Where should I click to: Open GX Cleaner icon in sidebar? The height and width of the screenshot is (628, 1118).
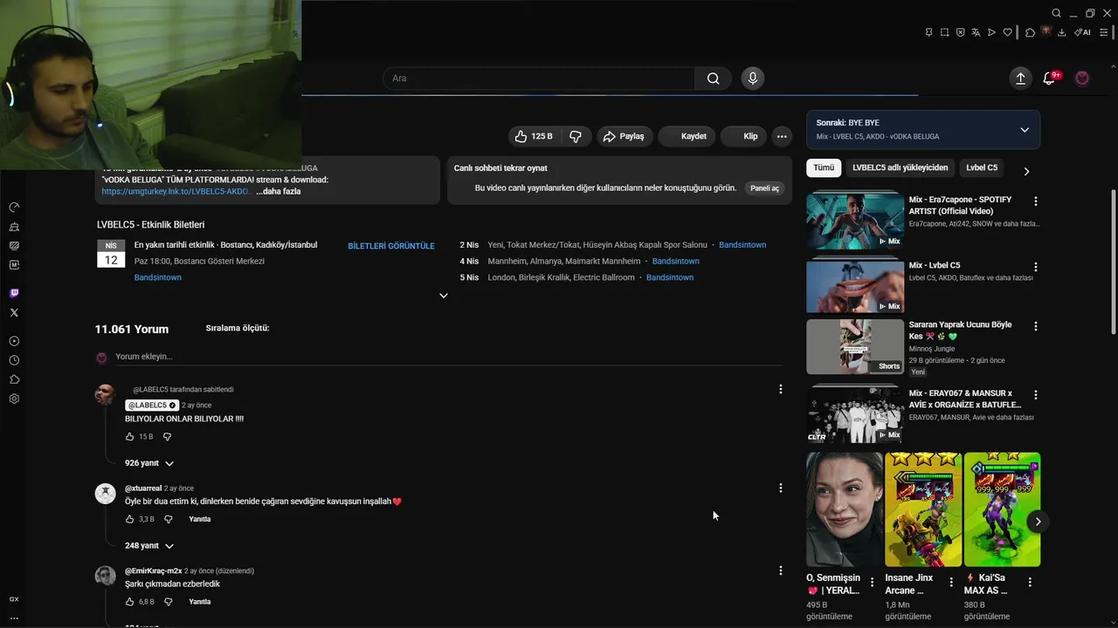(14, 226)
